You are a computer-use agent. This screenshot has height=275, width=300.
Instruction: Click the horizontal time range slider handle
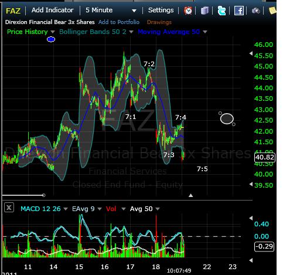click(44, 195)
